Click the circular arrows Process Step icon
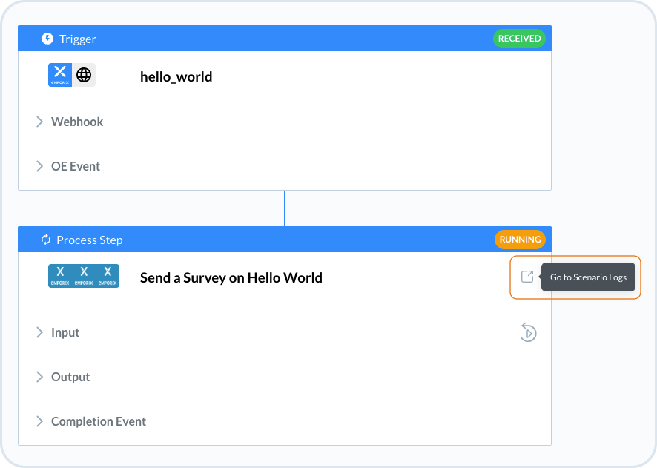The width and height of the screenshot is (657, 468). click(x=46, y=240)
